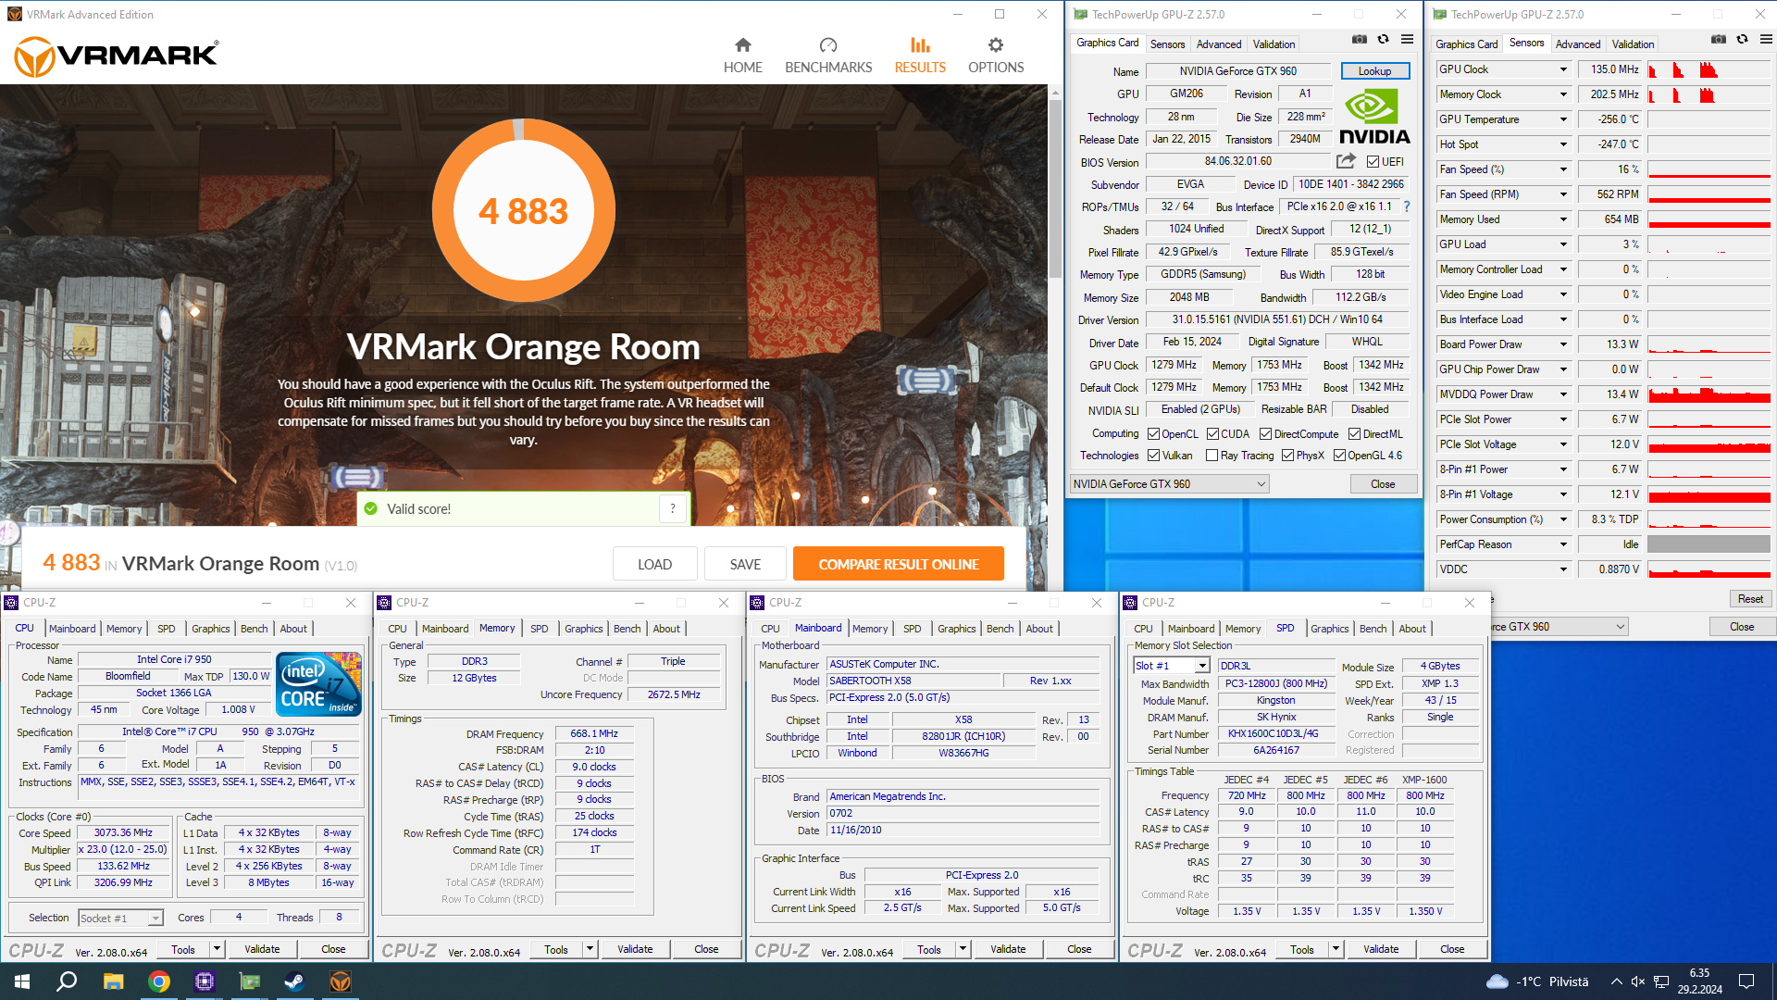Switch to Validation tab in GPU-Z Sensors window
The height and width of the screenshot is (1000, 1777).
[1633, 44]
